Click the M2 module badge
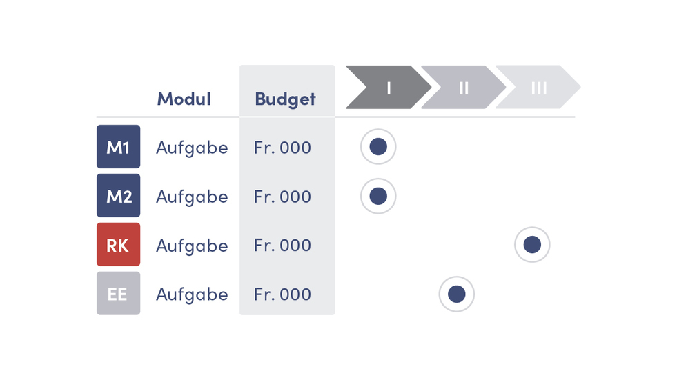 pyautogui.click(x=118, y=196)
